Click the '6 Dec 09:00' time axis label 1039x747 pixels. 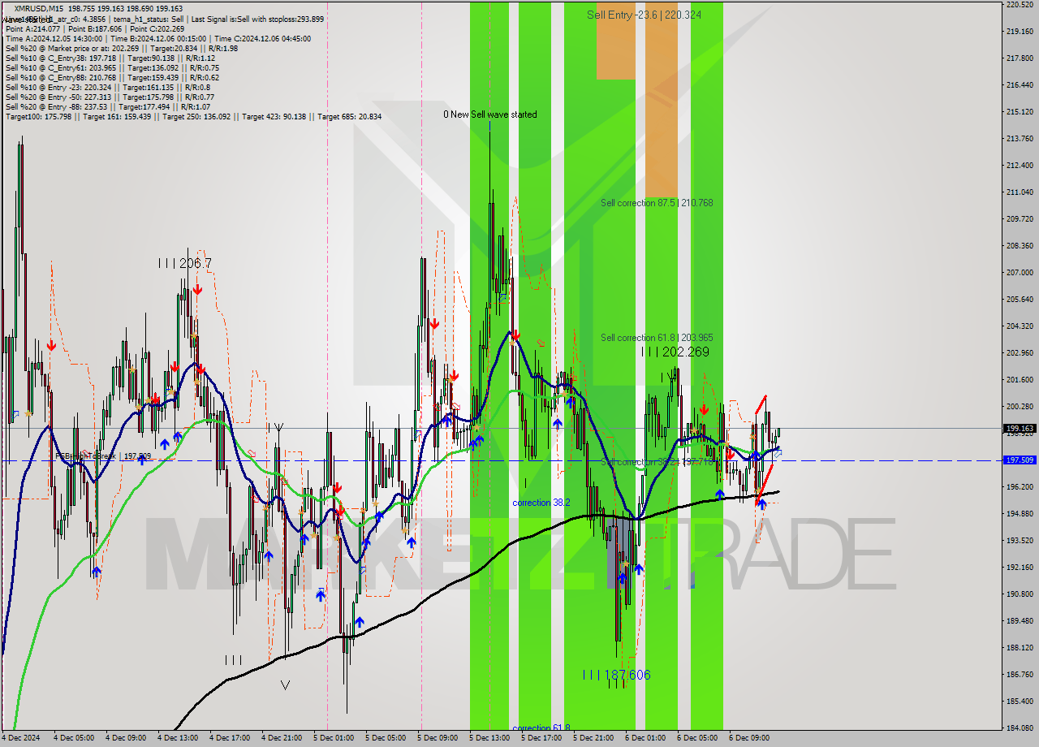(x=749, y=738)
